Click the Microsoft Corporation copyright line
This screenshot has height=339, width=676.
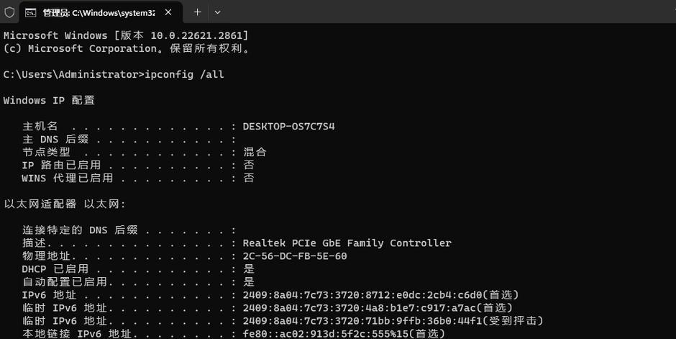coord(127,48)
